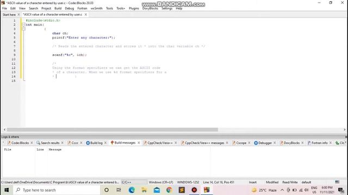Switch to the DoxyBlocks log tab
The image size is (348, 195).
coord(290,143)
